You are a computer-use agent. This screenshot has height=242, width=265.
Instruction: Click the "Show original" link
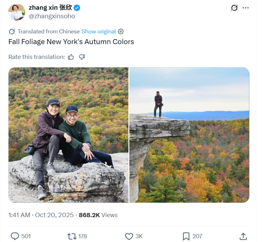99,31
